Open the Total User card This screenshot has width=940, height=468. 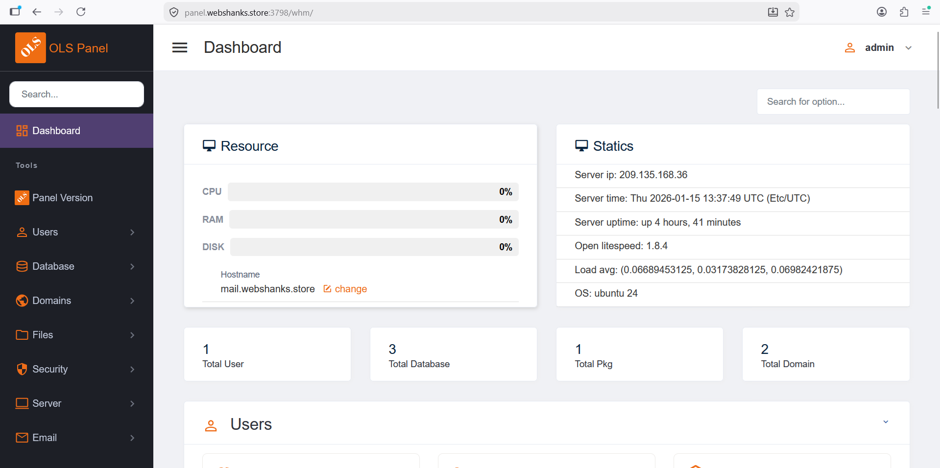(x=267, y=354)
